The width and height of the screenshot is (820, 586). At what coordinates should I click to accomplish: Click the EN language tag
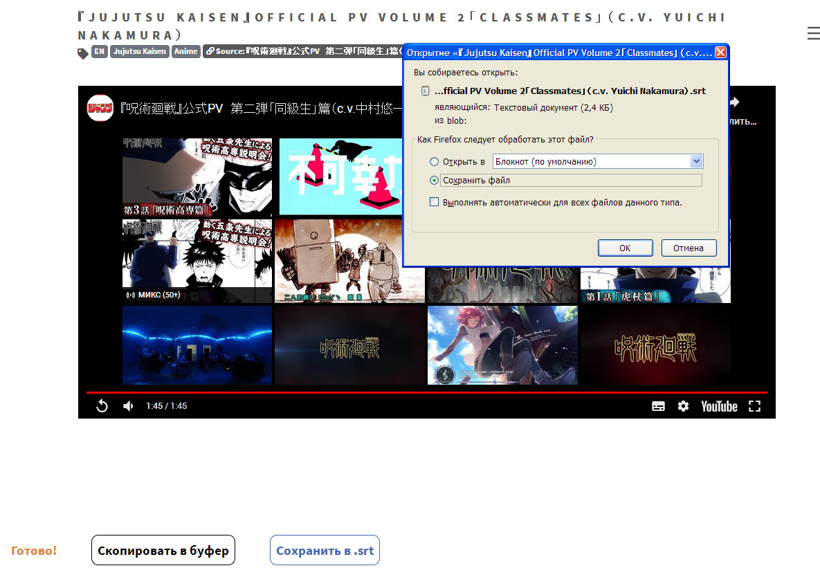100,52
